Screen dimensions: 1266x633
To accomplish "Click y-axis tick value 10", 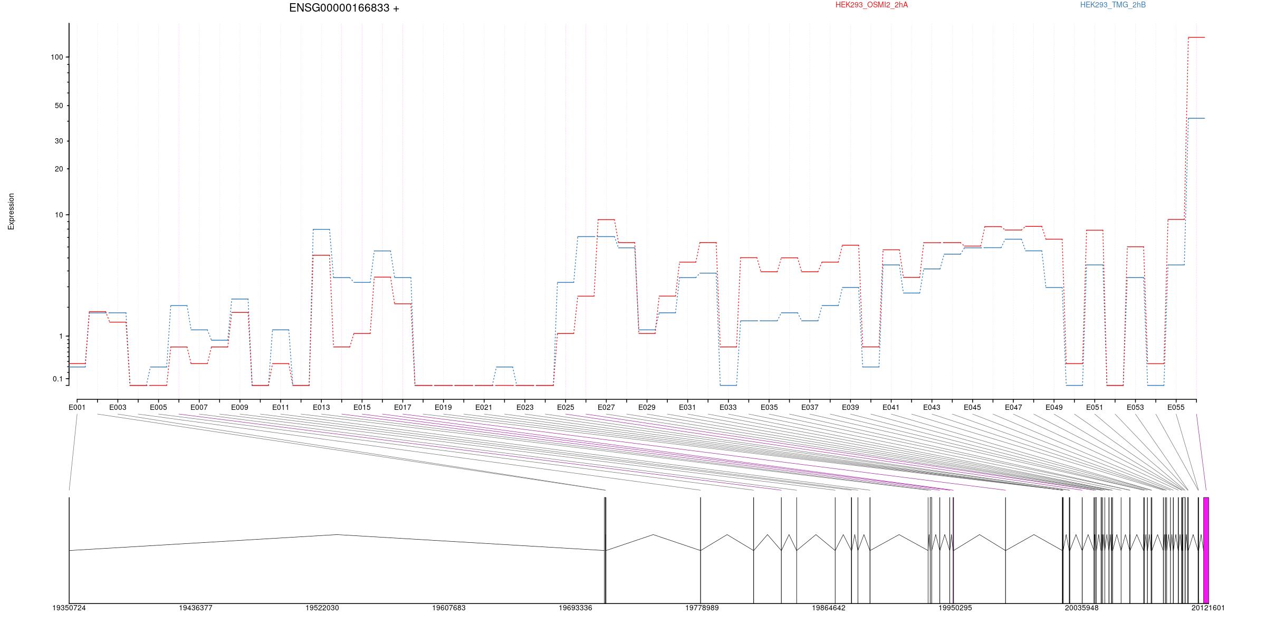I will pos(59,215).
